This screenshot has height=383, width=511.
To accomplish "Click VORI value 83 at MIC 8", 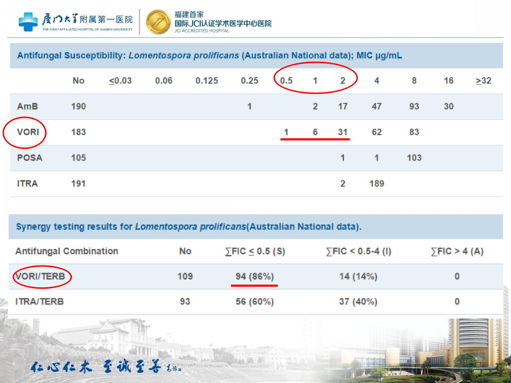I will [x=414, y=132].
